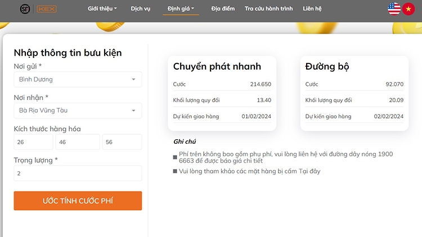This screenshot has width=422, height=237.
Task: Click the SF KEX logo
Action: (x=38, y=9)
